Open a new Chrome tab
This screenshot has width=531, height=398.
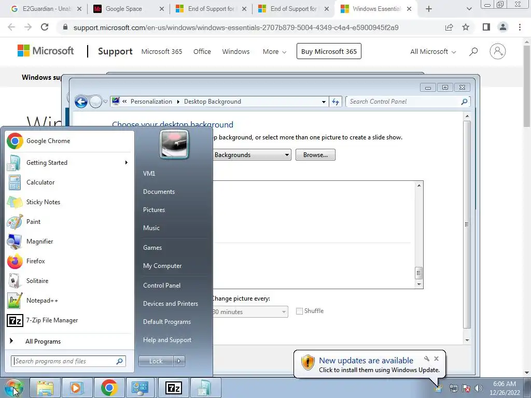pos(429,9)
